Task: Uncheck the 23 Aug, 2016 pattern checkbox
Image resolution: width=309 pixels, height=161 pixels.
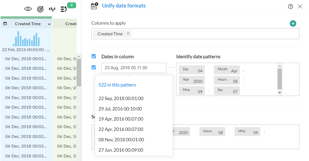Action: pos(94,67)
